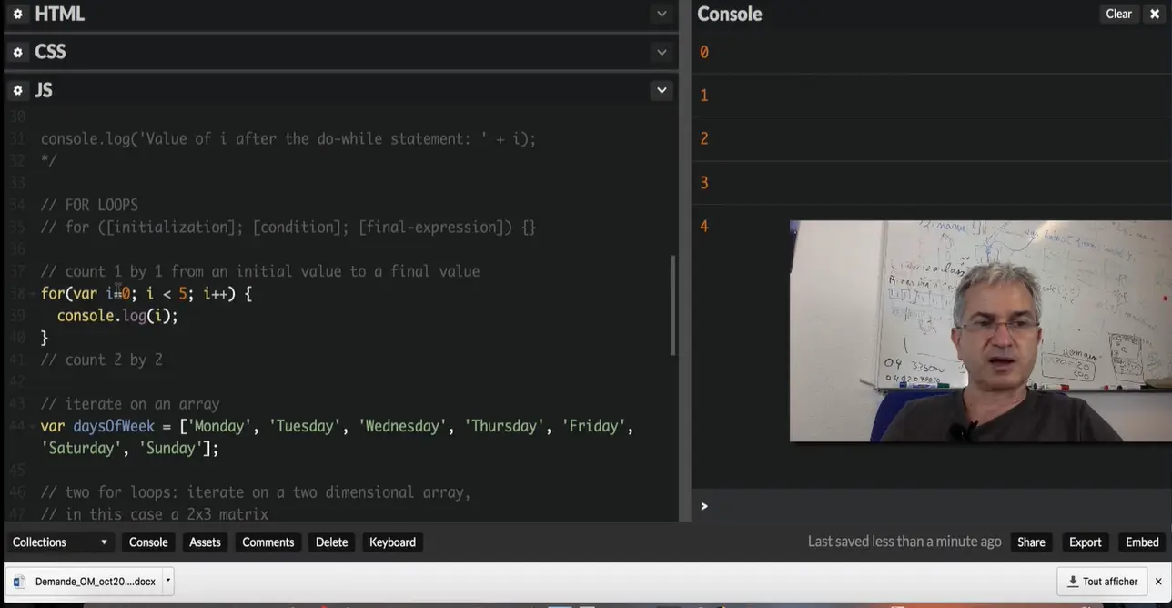Image resolution: width=1172 pixels, height=608 pixels.
Task: Click the Delete button
Action: click(331, 542)
